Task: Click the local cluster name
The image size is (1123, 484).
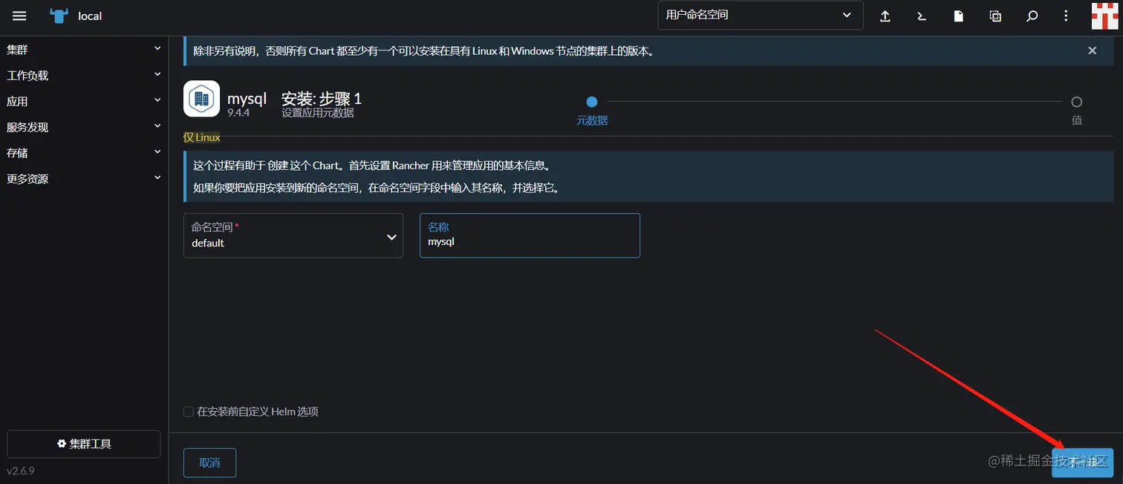Action: (x=90, y=16)
